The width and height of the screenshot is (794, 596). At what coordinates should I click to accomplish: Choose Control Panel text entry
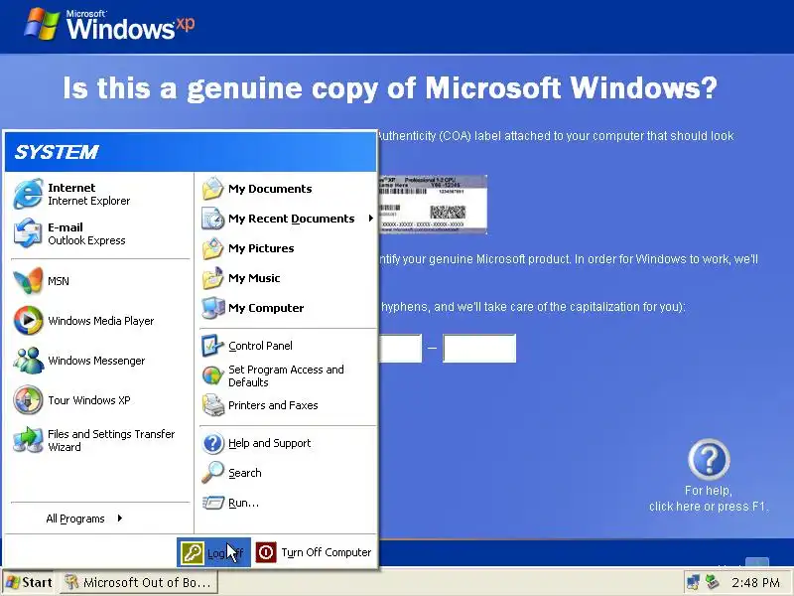260,346
